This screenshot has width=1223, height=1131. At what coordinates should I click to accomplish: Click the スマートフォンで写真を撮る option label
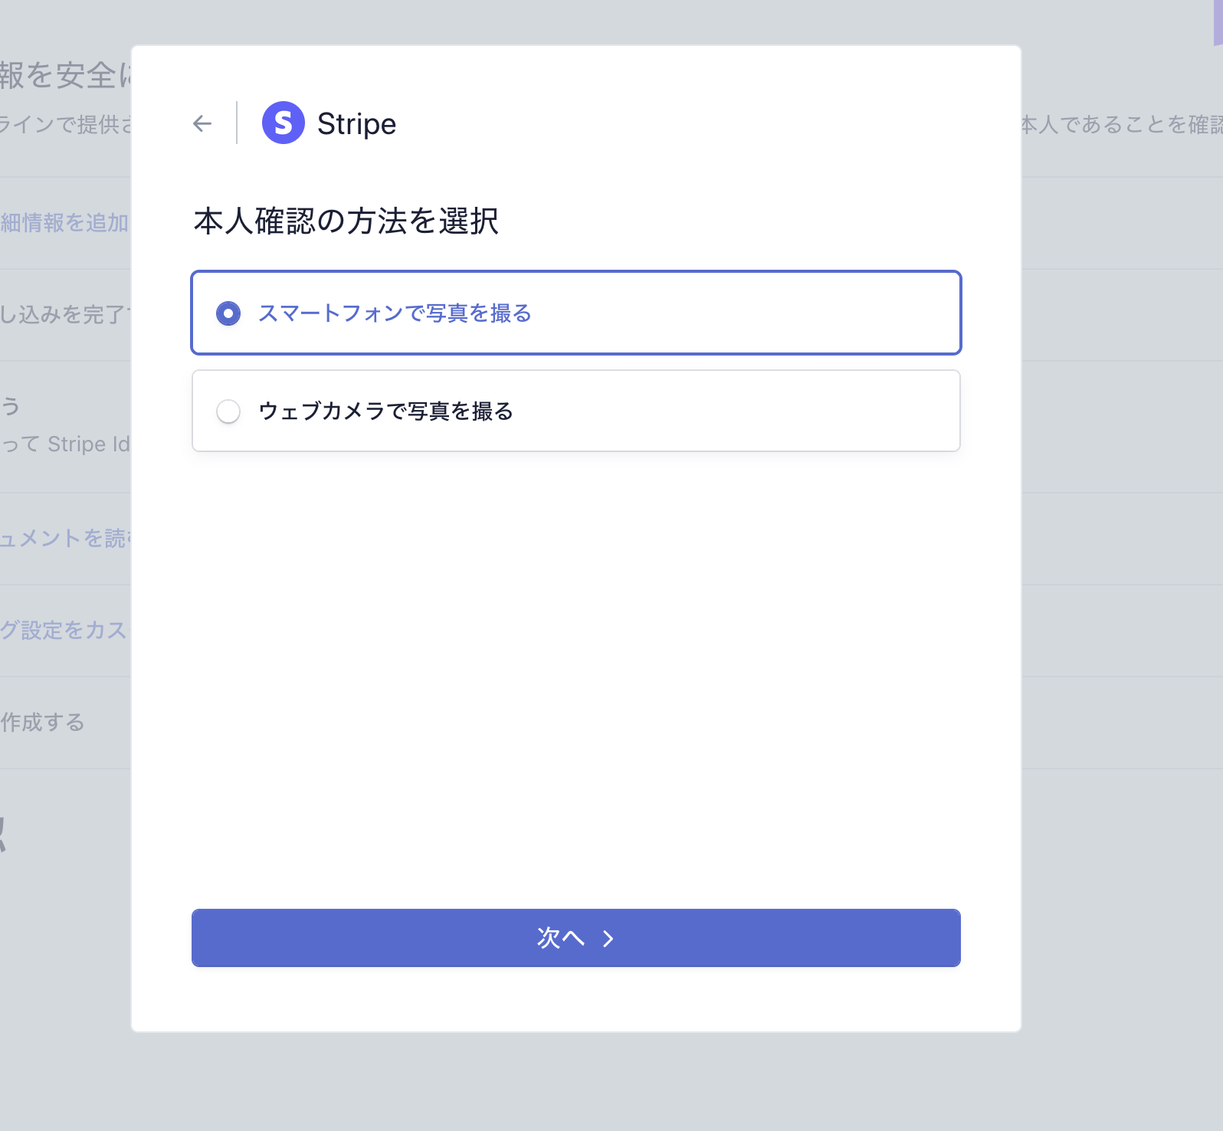point(395,313)
